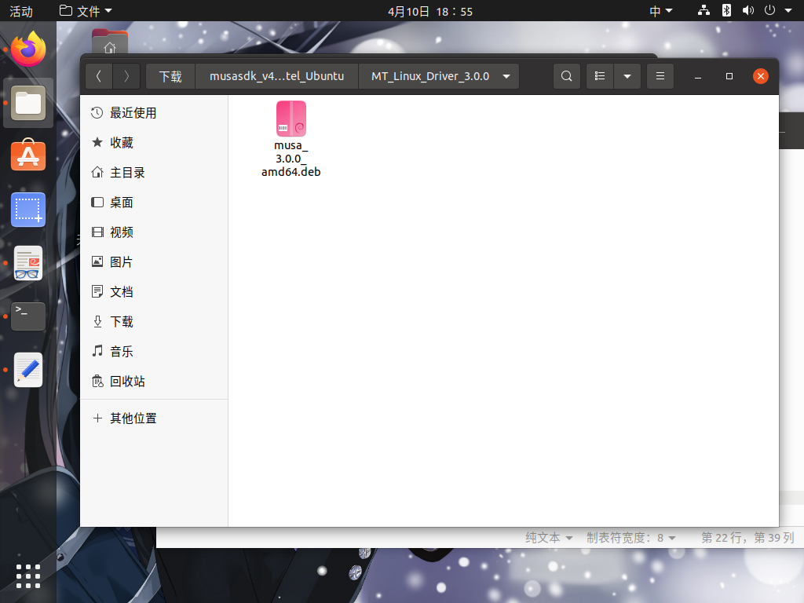Navigate to 下载 in the path bar
The image size is (804, 603).
click(170, 76)
